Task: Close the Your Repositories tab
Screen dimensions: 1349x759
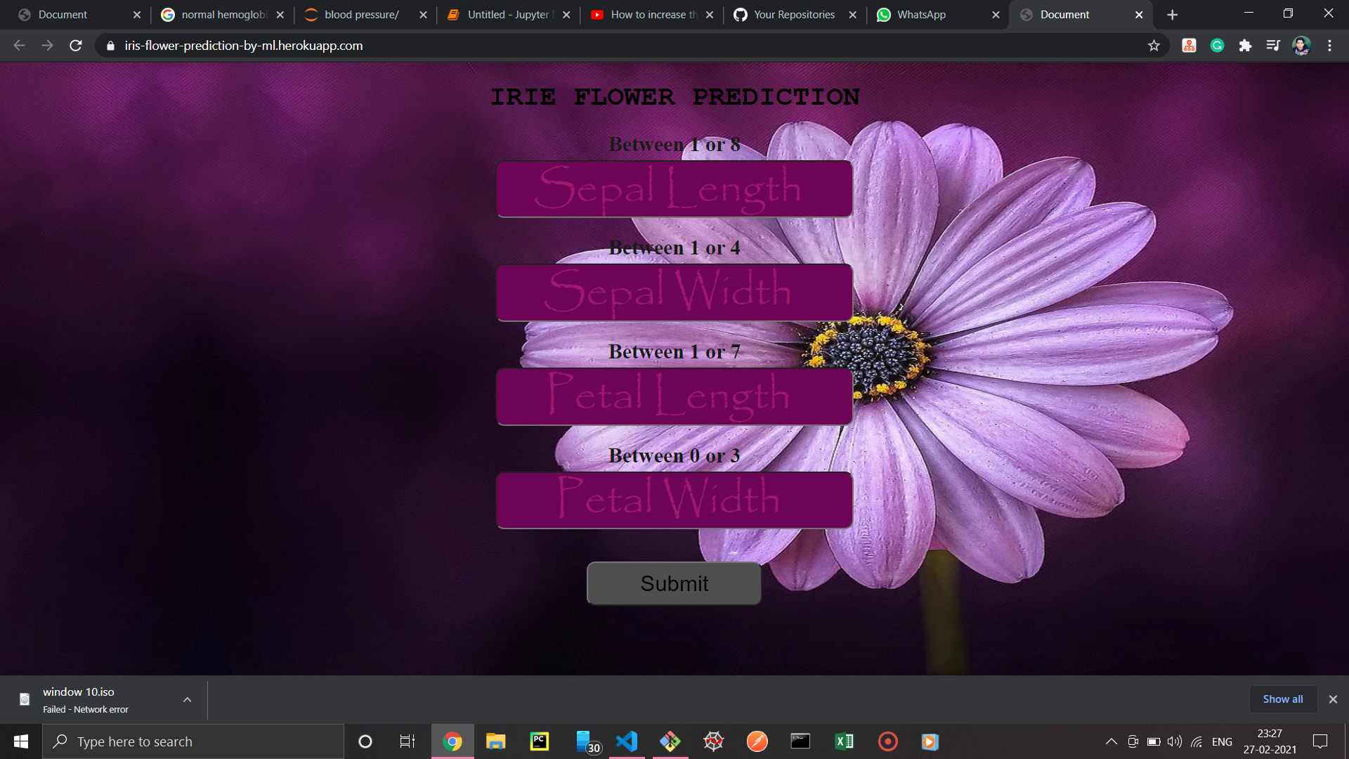Action: coord(852,15)
